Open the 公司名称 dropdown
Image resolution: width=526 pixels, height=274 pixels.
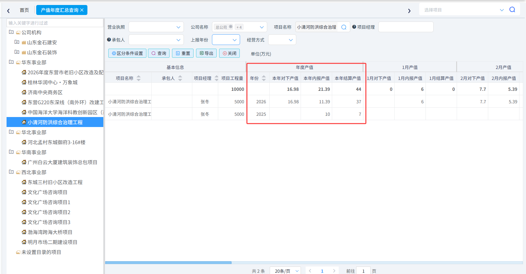point(239,27)
